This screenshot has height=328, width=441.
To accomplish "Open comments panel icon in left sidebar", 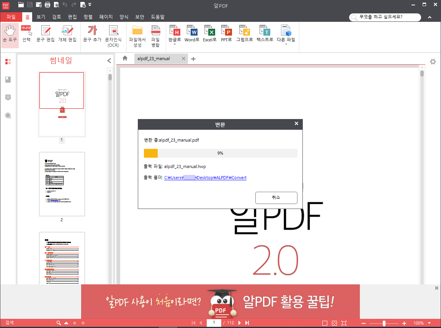I will (x=8, y=98).
